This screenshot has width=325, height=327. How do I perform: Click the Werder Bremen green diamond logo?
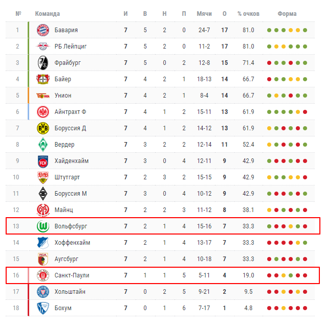coord(42,145)
